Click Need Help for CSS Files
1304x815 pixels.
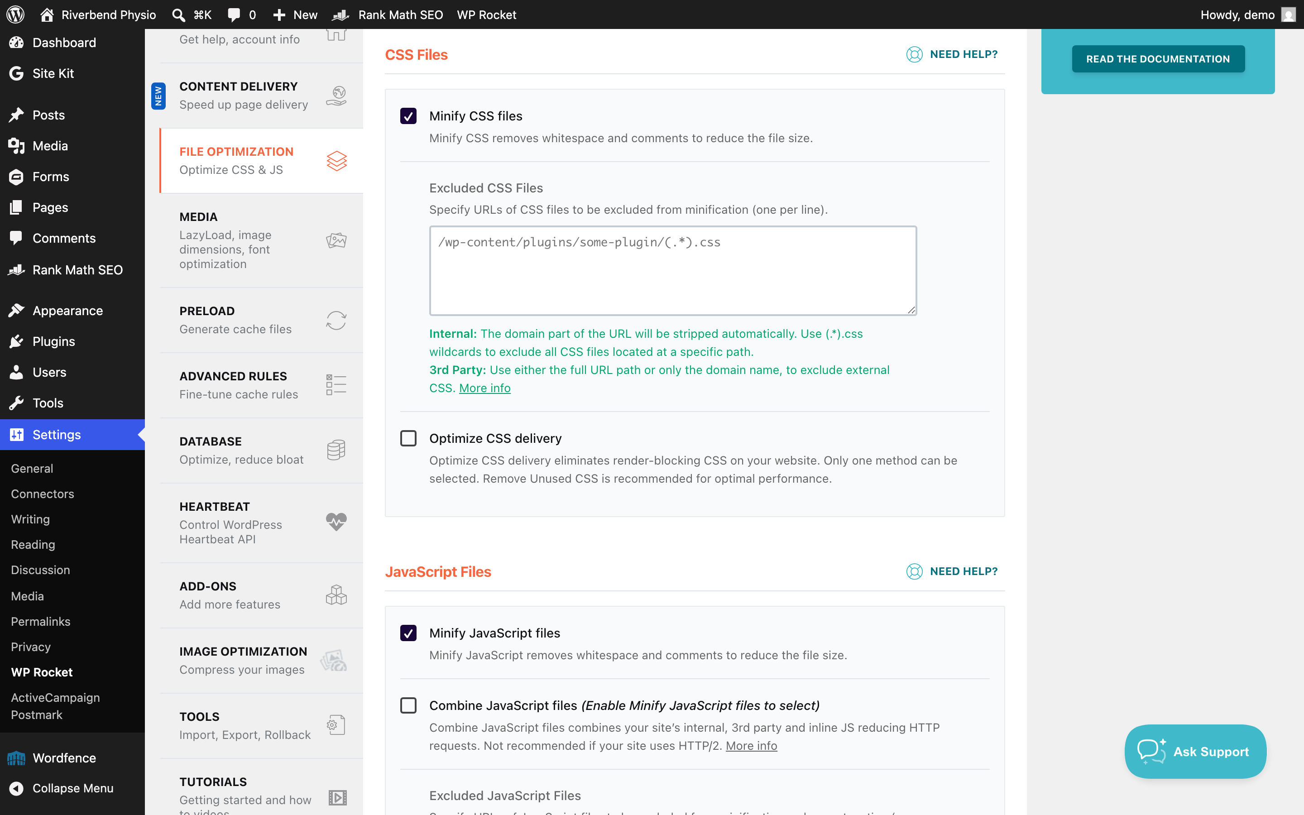952,54
